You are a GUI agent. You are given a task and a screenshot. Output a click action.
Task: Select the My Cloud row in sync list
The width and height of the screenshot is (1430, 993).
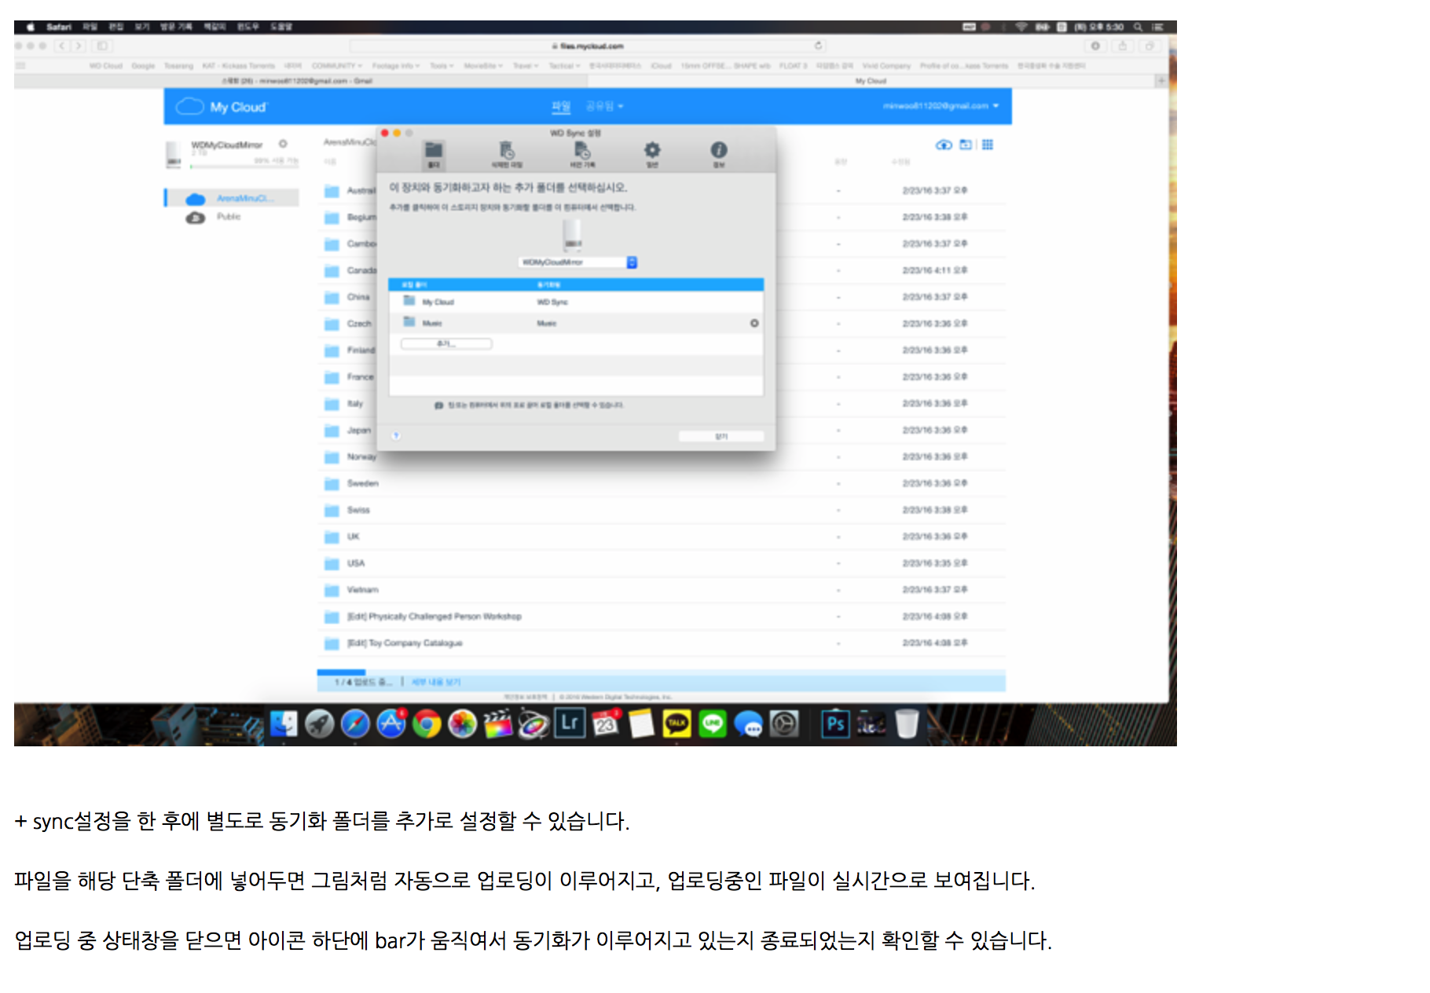576,302
